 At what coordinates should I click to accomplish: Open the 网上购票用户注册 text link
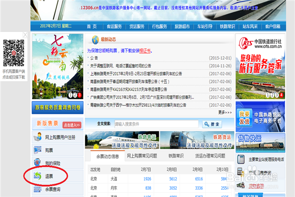(x=60, y=137)
